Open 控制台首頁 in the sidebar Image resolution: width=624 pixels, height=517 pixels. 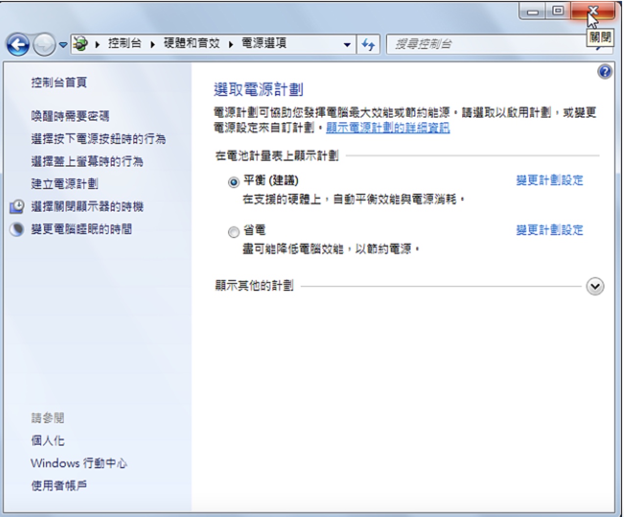[x=59, y=82]
